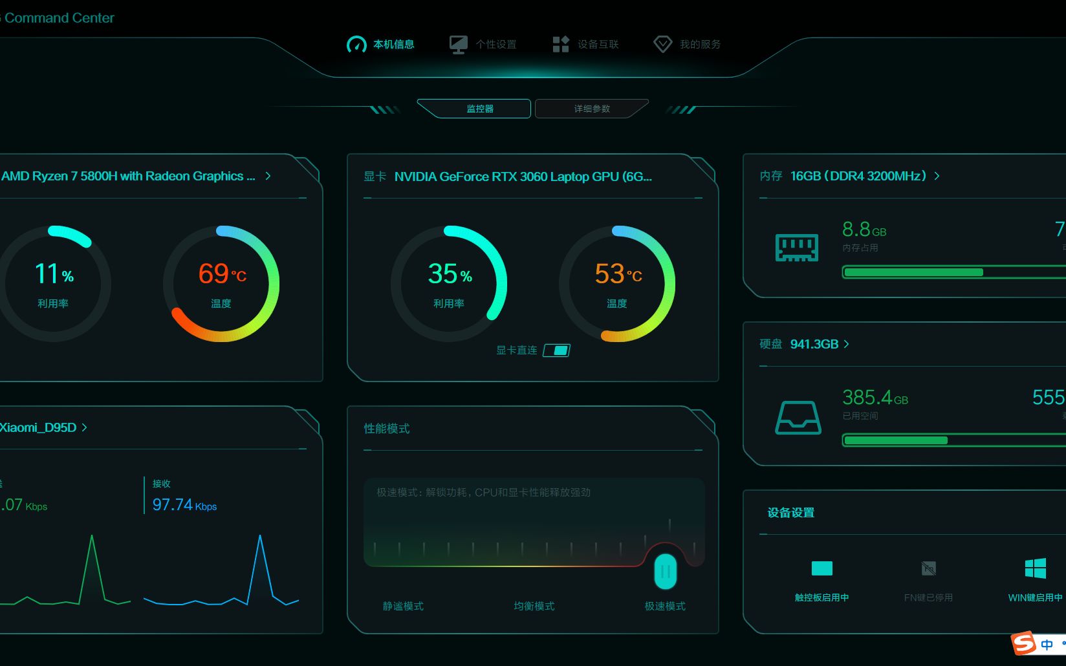Image resolution: width=1066 pixels, height=666 pixels.
Task: Click the RAM module icon in memory panel
Action: pos(797,248)
